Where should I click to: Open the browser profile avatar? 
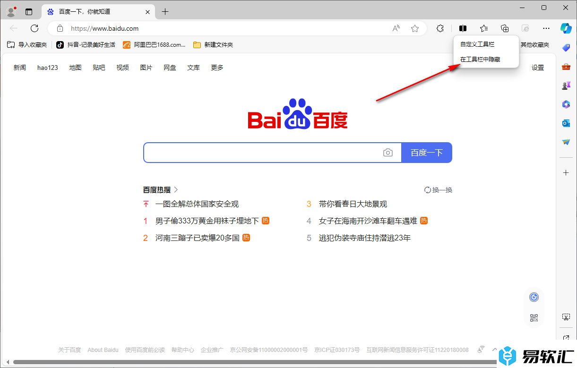tap(12, 11)
